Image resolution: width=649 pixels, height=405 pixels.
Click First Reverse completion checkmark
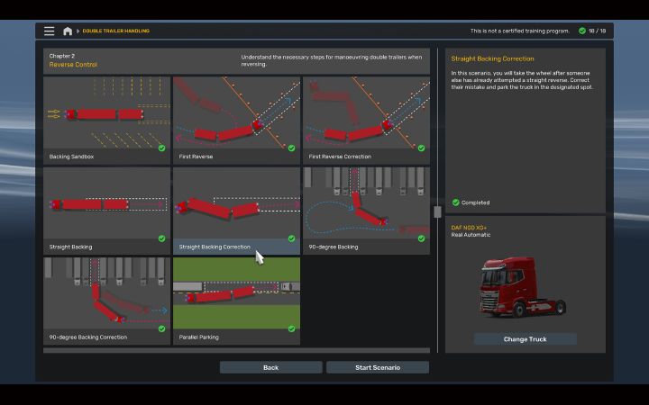click(x=291, y=148)
